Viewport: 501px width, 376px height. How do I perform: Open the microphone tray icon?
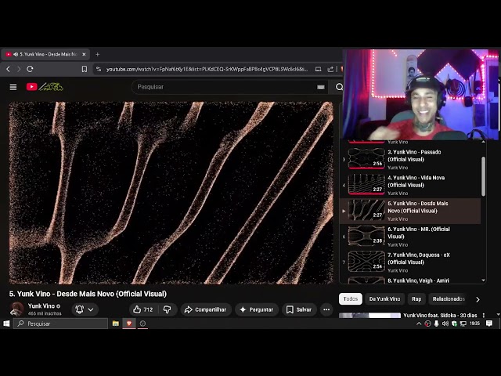coord(436,324)
